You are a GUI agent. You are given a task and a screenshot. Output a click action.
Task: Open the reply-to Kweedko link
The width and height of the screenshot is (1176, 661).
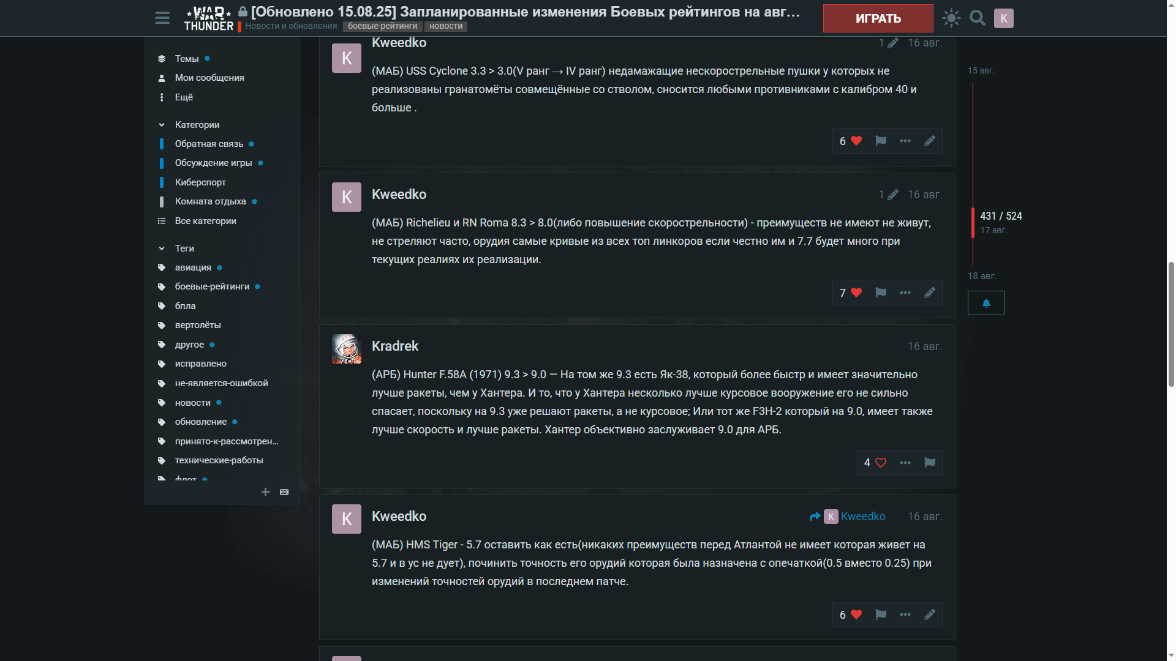pyautogui.click(x=848, y=517)
